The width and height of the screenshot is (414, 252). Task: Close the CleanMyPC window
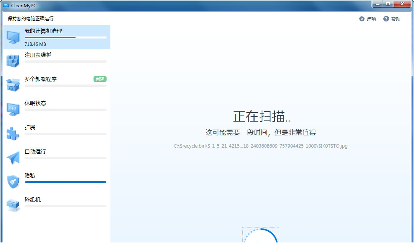click(402, 4)
